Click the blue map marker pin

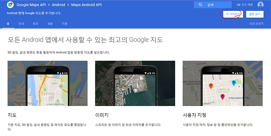pos(234,83)
